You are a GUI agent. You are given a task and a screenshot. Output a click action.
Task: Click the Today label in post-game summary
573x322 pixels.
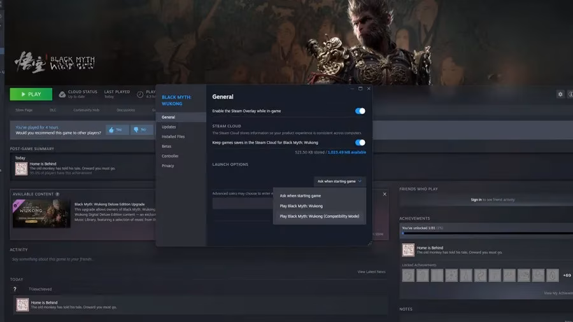[20, 158]
